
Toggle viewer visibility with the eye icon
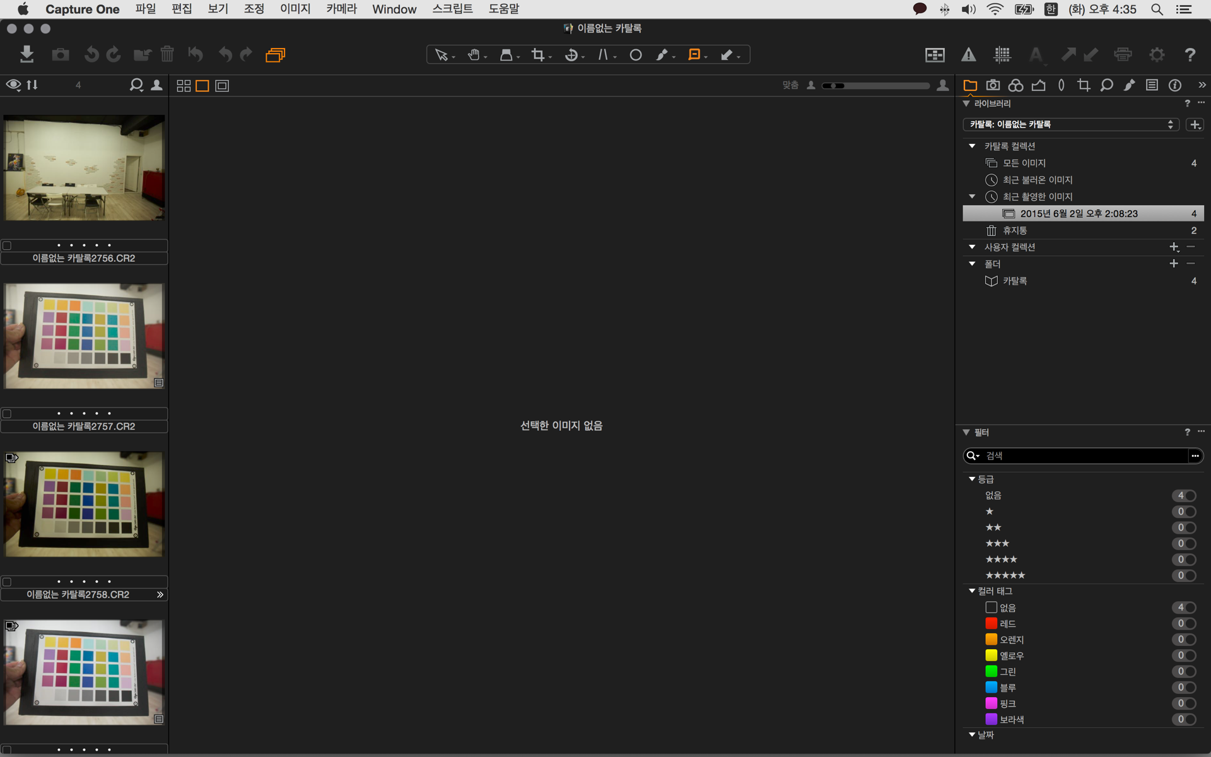point(13,85)
